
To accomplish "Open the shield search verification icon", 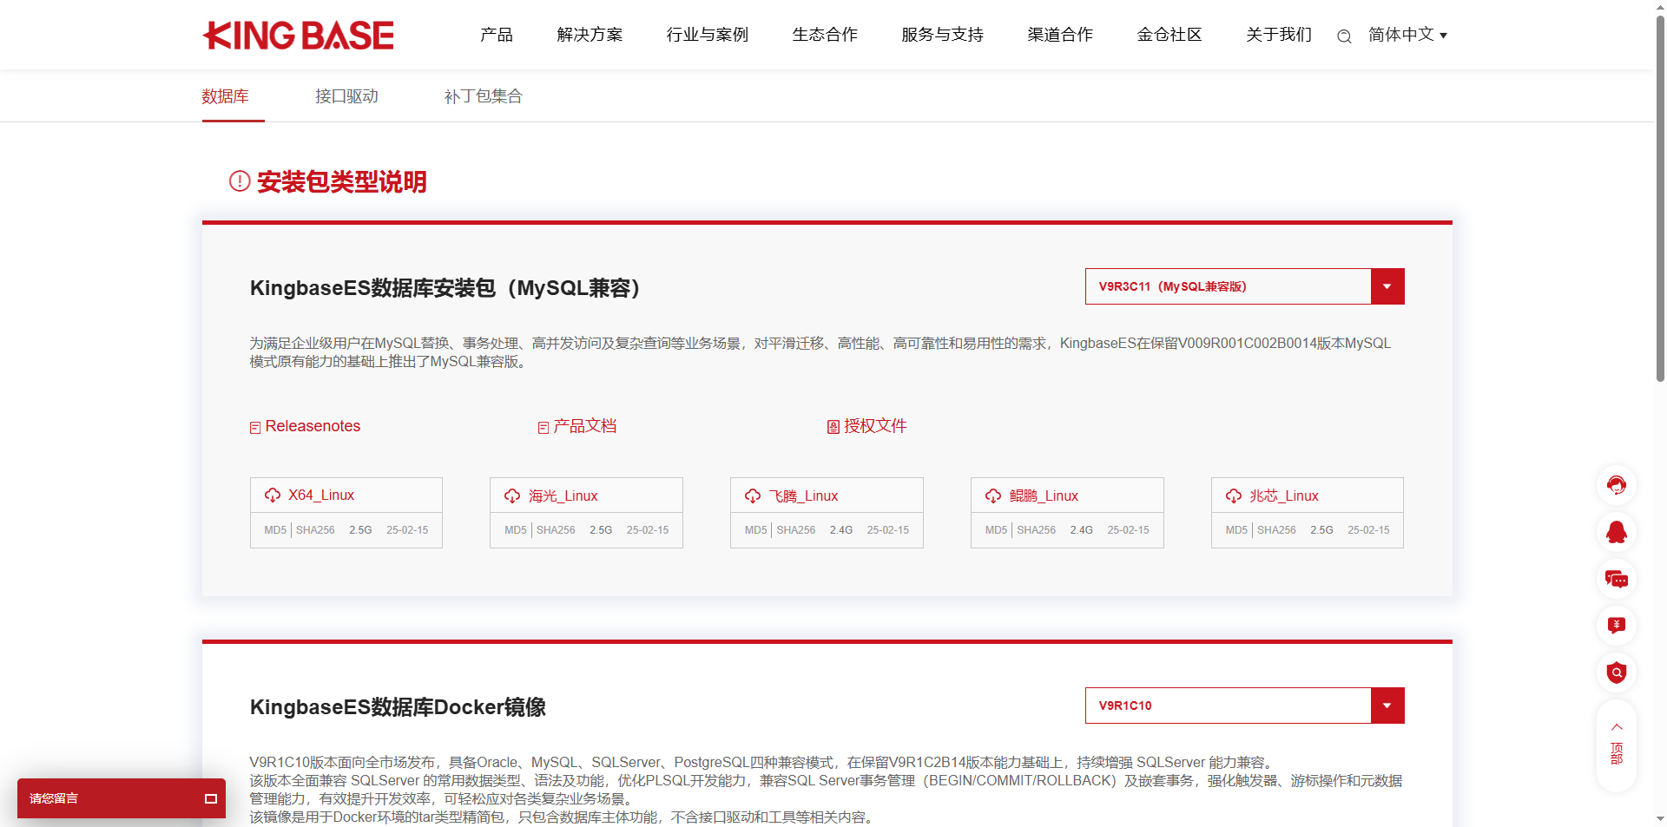I will point(1617,673).
